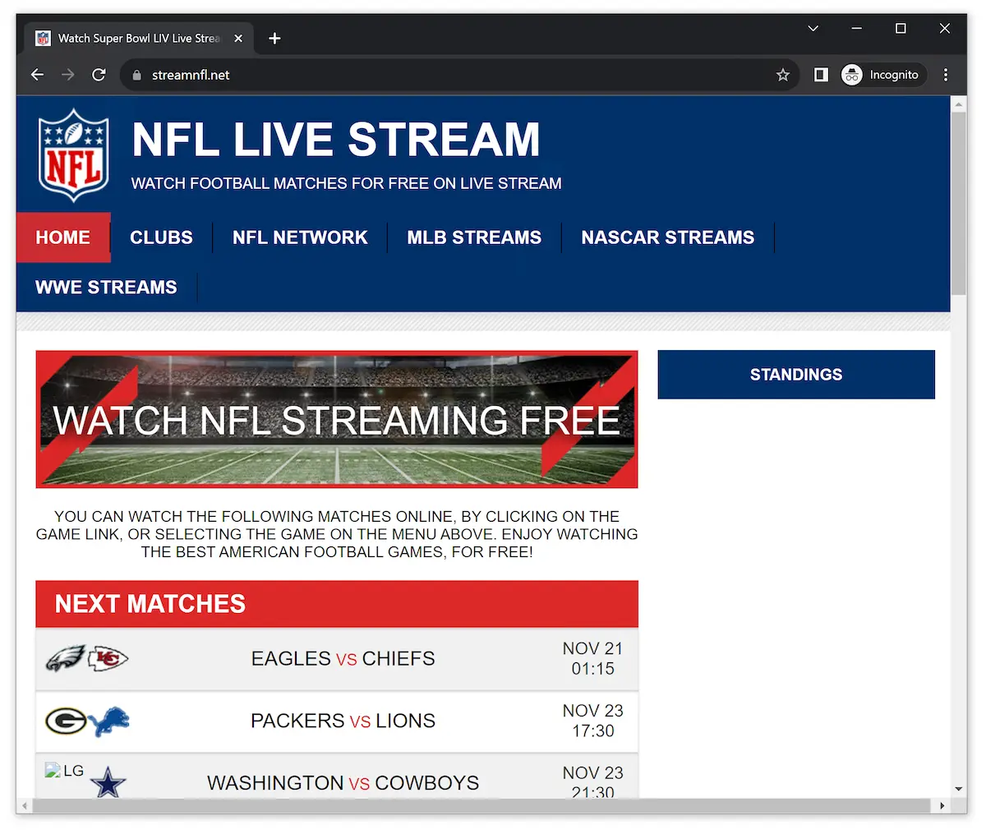The height and width of the screenshot is (834, 986).
Task: Click the horizontal scrollbar right arrow
Action: tap(942, 806)
